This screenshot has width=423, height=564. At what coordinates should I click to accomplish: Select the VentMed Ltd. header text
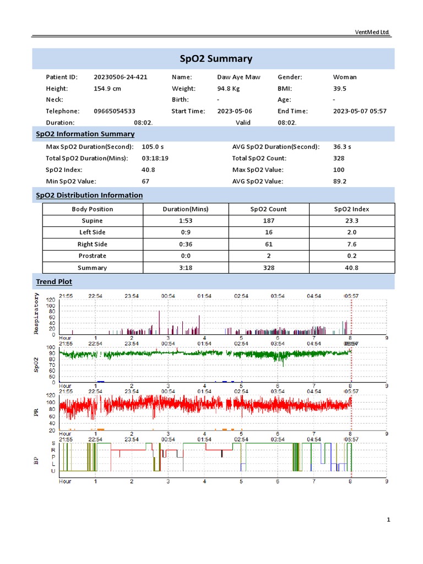[372, 32]
